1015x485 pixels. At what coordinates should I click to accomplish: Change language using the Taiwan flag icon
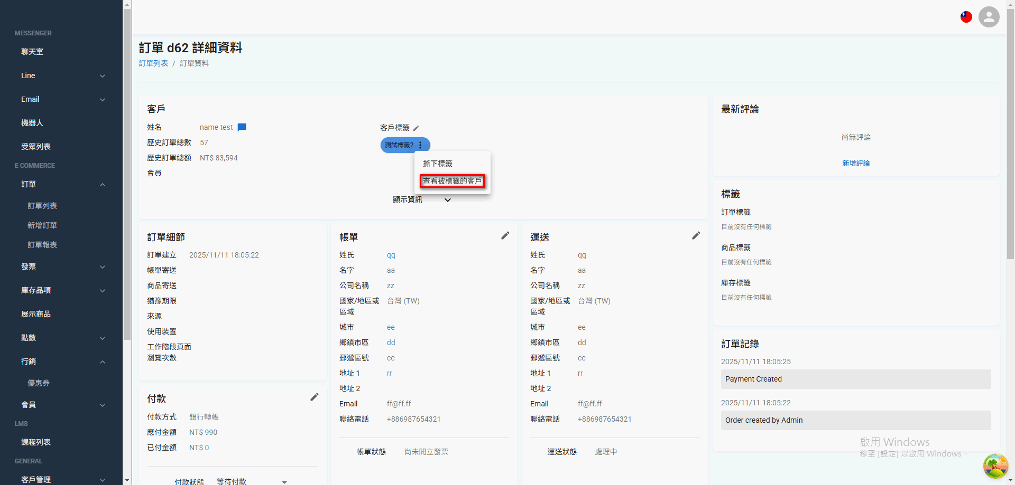click(x=966, y=17)
